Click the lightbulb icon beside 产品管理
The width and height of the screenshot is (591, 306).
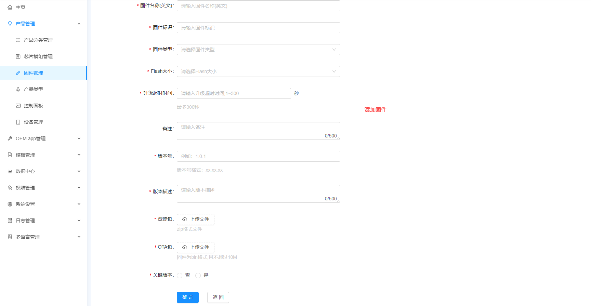click(x=10, y=24)
